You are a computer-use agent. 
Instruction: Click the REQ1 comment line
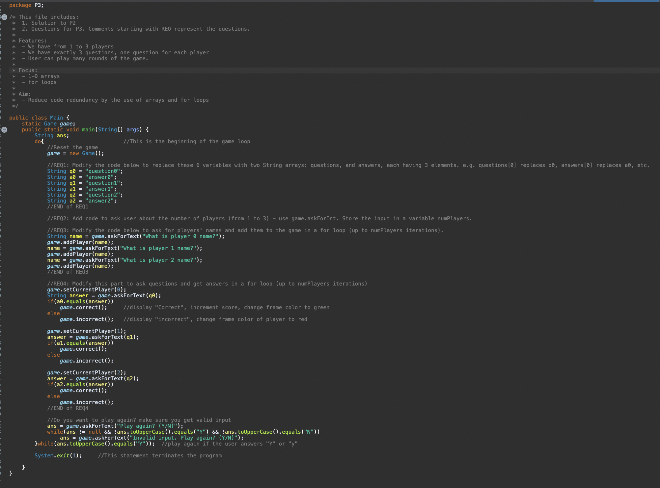[348, 165]
